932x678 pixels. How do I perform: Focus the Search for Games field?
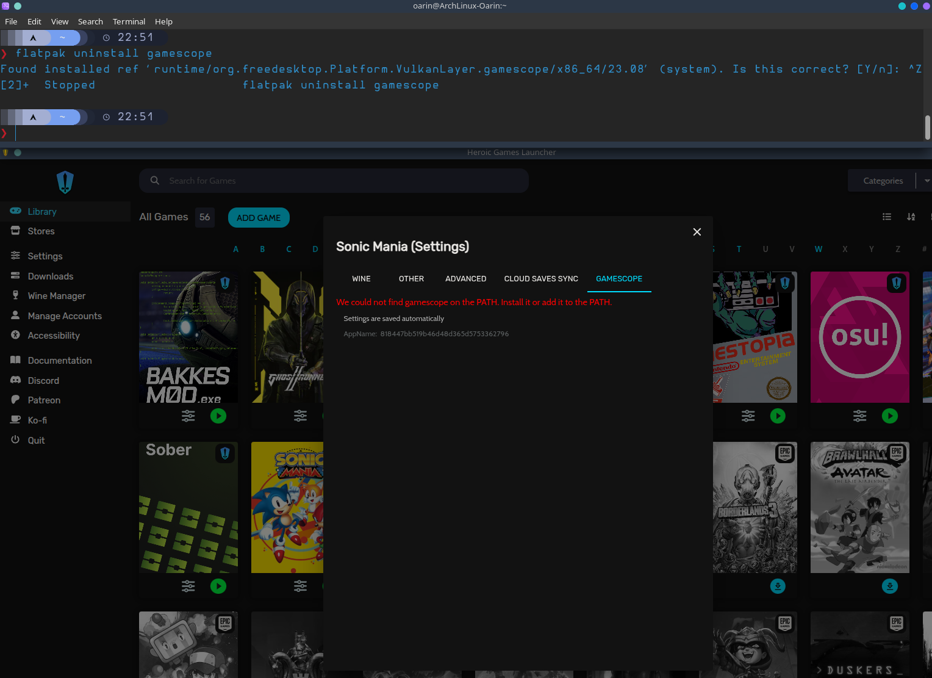coord(334,181)
